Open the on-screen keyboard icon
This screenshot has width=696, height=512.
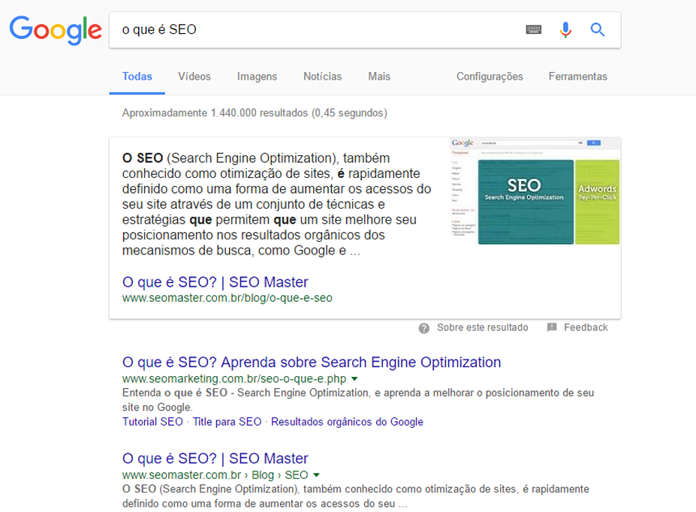[x=534, y=30]
